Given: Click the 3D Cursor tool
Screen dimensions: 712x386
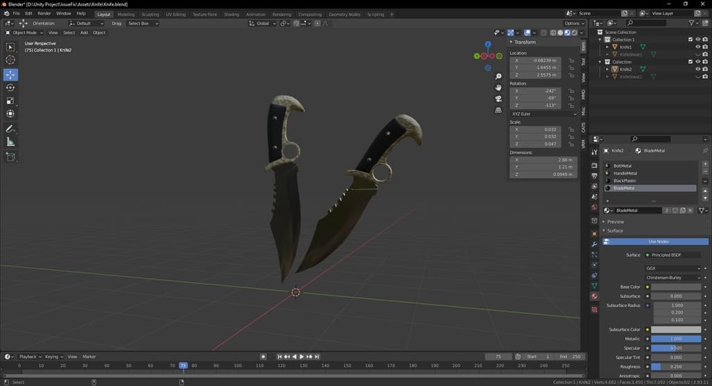Looking at the screenshot, I should (10, 61).
